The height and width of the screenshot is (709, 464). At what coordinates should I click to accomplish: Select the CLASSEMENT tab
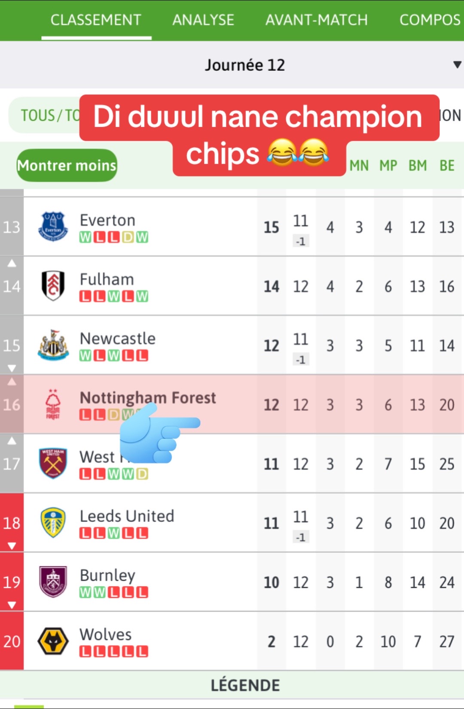point(96,20)
